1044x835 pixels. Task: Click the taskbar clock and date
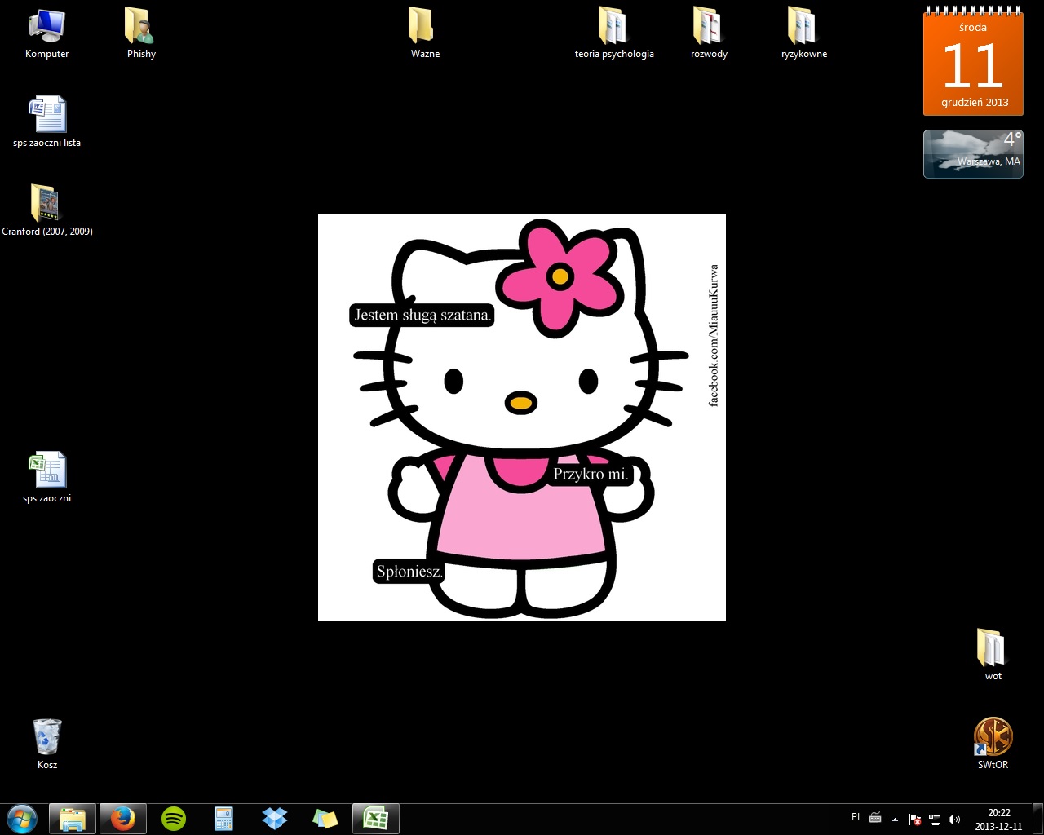[998, 819]
